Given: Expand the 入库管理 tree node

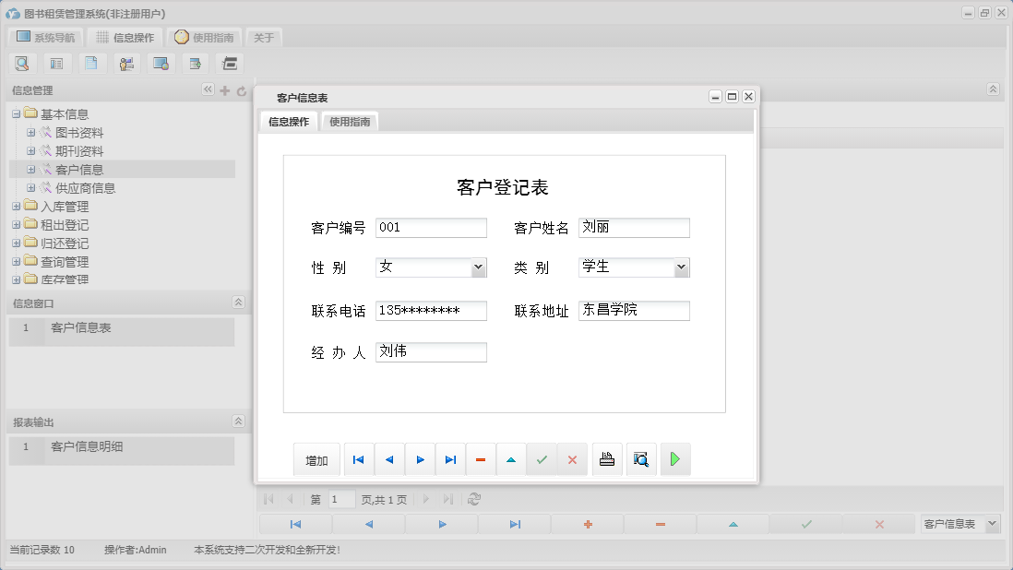Looking at the screenshot, I should click(x=17, y=206).
